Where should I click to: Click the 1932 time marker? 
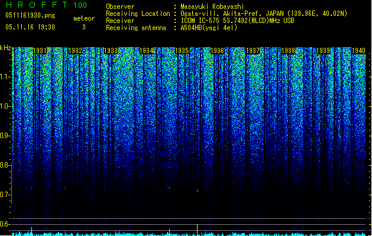pyautogui.click(x=75, y=51)
